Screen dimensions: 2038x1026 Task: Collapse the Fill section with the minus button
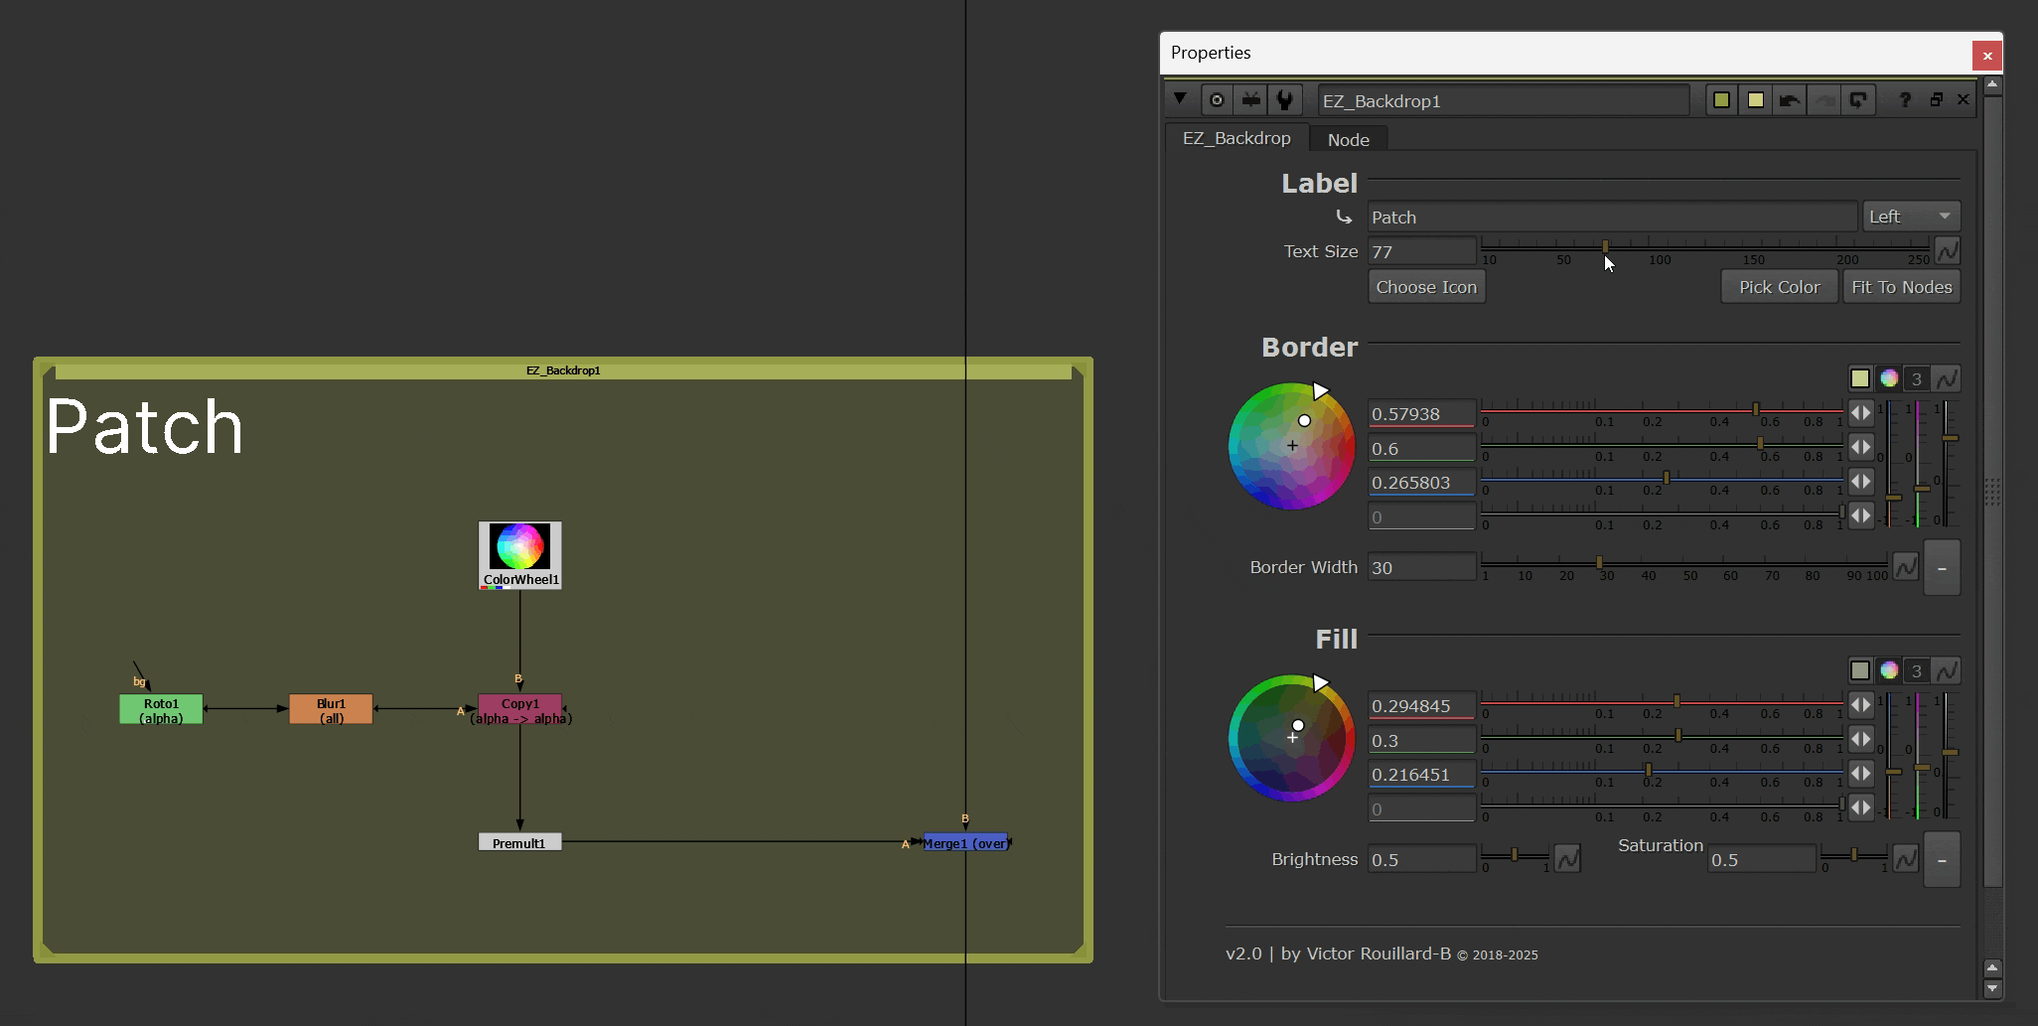coord(1942,860)
